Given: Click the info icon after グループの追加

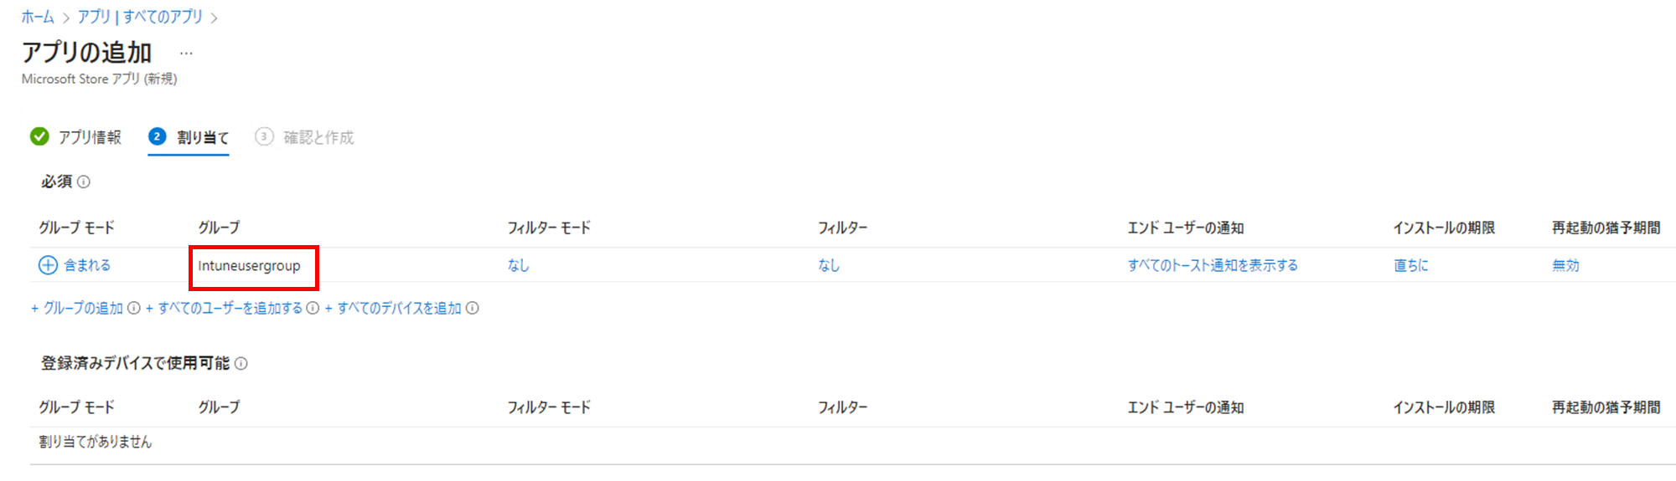Looking at the screenshot, I should coord(133,308).
